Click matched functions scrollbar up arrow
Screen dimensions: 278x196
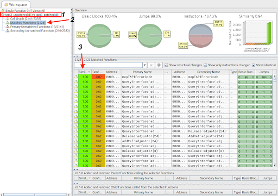pyautogui.click(x=275, y=76)
